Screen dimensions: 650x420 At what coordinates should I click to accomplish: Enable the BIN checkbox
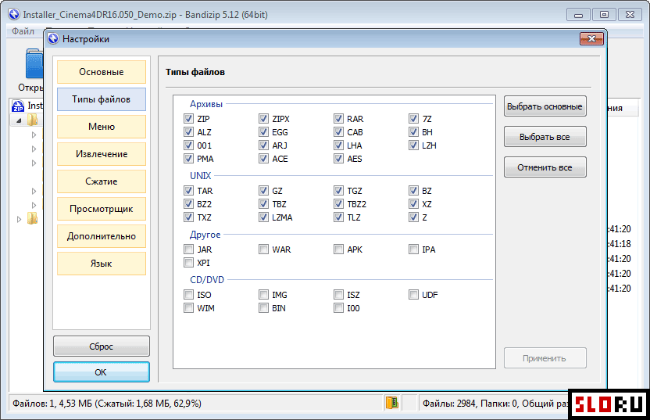(x=263, y=308)
